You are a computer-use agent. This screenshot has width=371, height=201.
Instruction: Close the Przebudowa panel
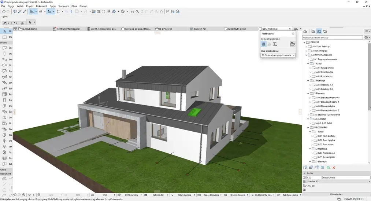pyautogui.click(x=293, y=34)
